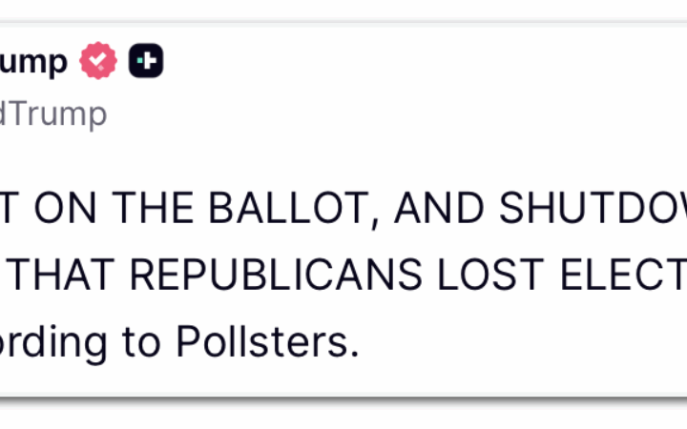Open the Trump display name profile link
Viewport: 687px width, 429px height.
[x=33, y=62]
